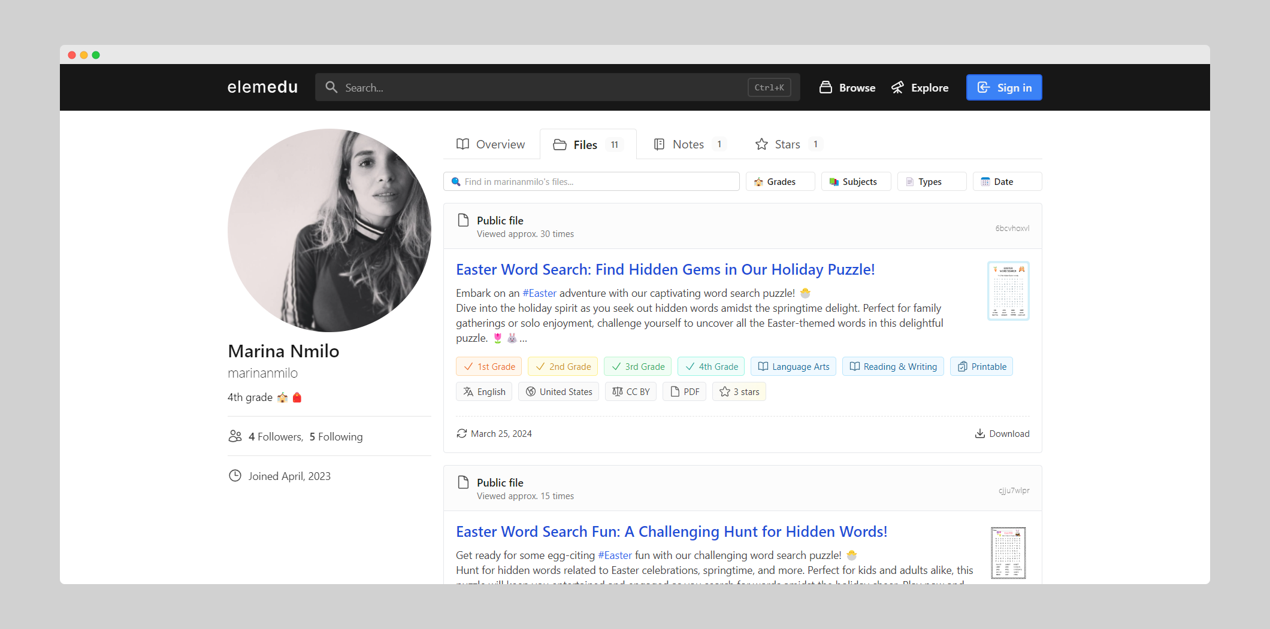Click the Stars tab star icon
This screenshot has height=629, width=1270.
point(761,144)
